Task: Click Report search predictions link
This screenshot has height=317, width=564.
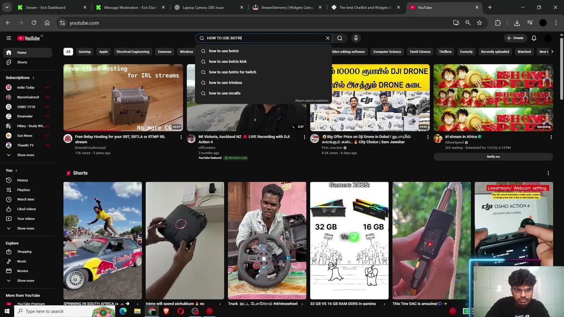Action: click(x=312, y=101)
